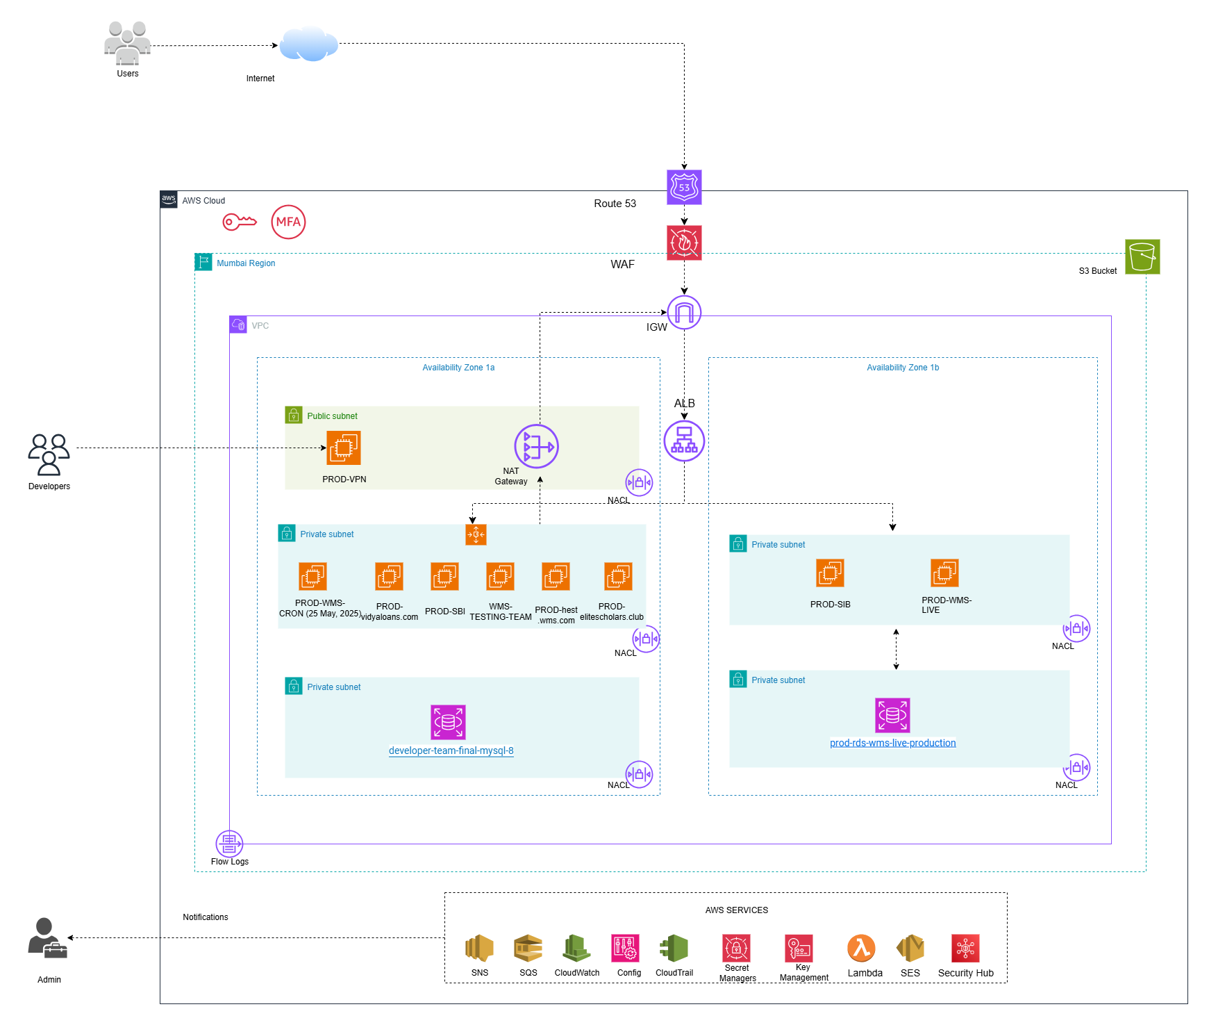Click the CloudWatch service icon
This screenshot has height=1025, width=1209.
click(x=576, y=948)
